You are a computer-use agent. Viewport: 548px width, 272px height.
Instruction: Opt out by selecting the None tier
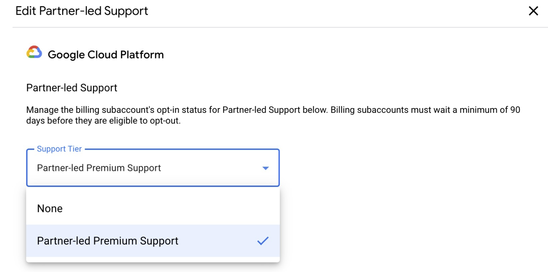[50, 208]
